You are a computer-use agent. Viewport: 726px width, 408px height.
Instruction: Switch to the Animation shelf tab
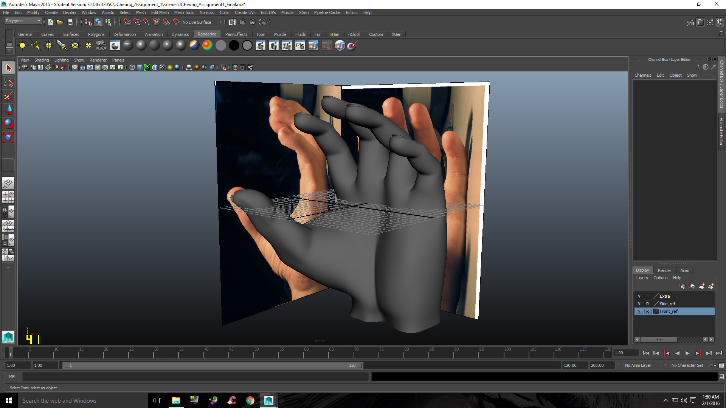pyautogui.click(x=154, y=34)
